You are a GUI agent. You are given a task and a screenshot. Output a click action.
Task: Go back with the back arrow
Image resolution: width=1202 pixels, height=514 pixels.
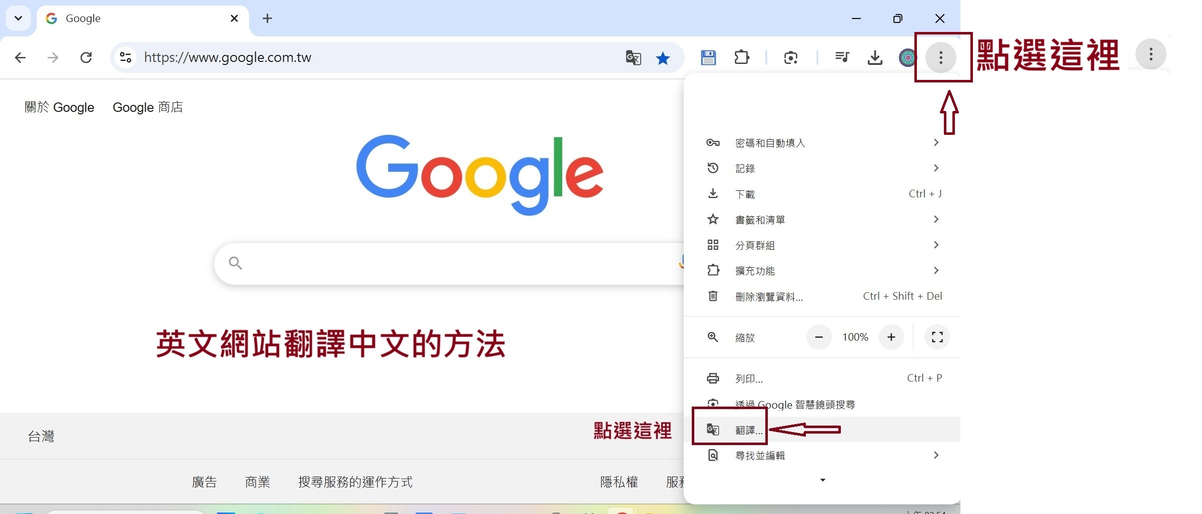(x=21, y=57)
